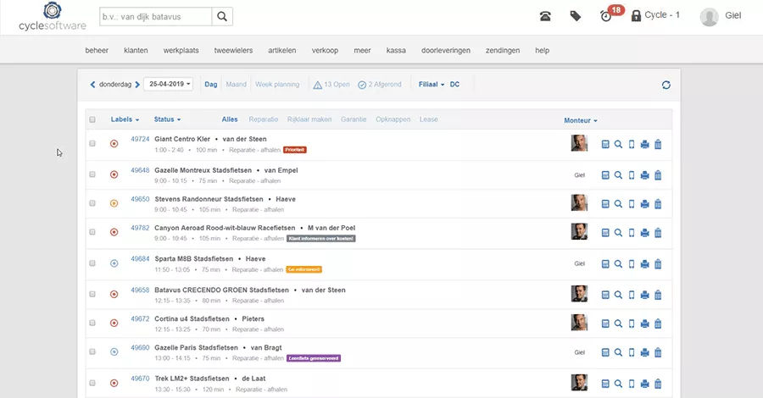This screenshot has height=398, width=763.
Task: Print order 49690
Action: click(x=645, y=352)
